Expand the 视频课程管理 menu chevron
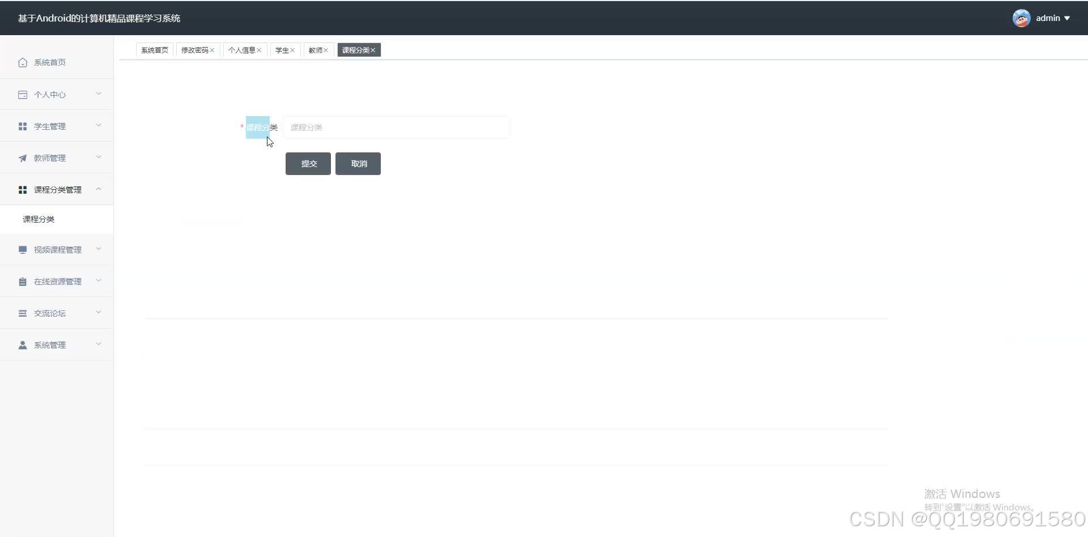 point(99,249)
